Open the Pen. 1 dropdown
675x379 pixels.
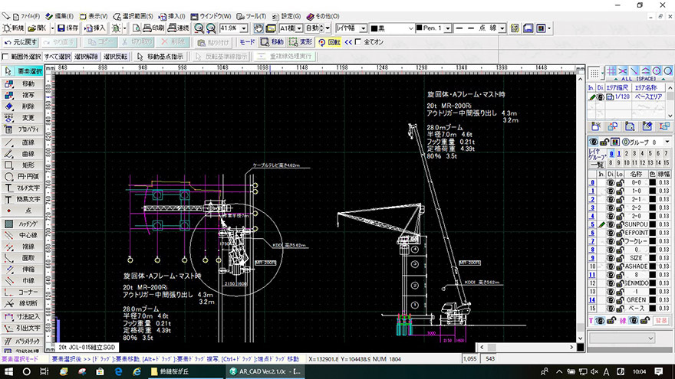448,28
